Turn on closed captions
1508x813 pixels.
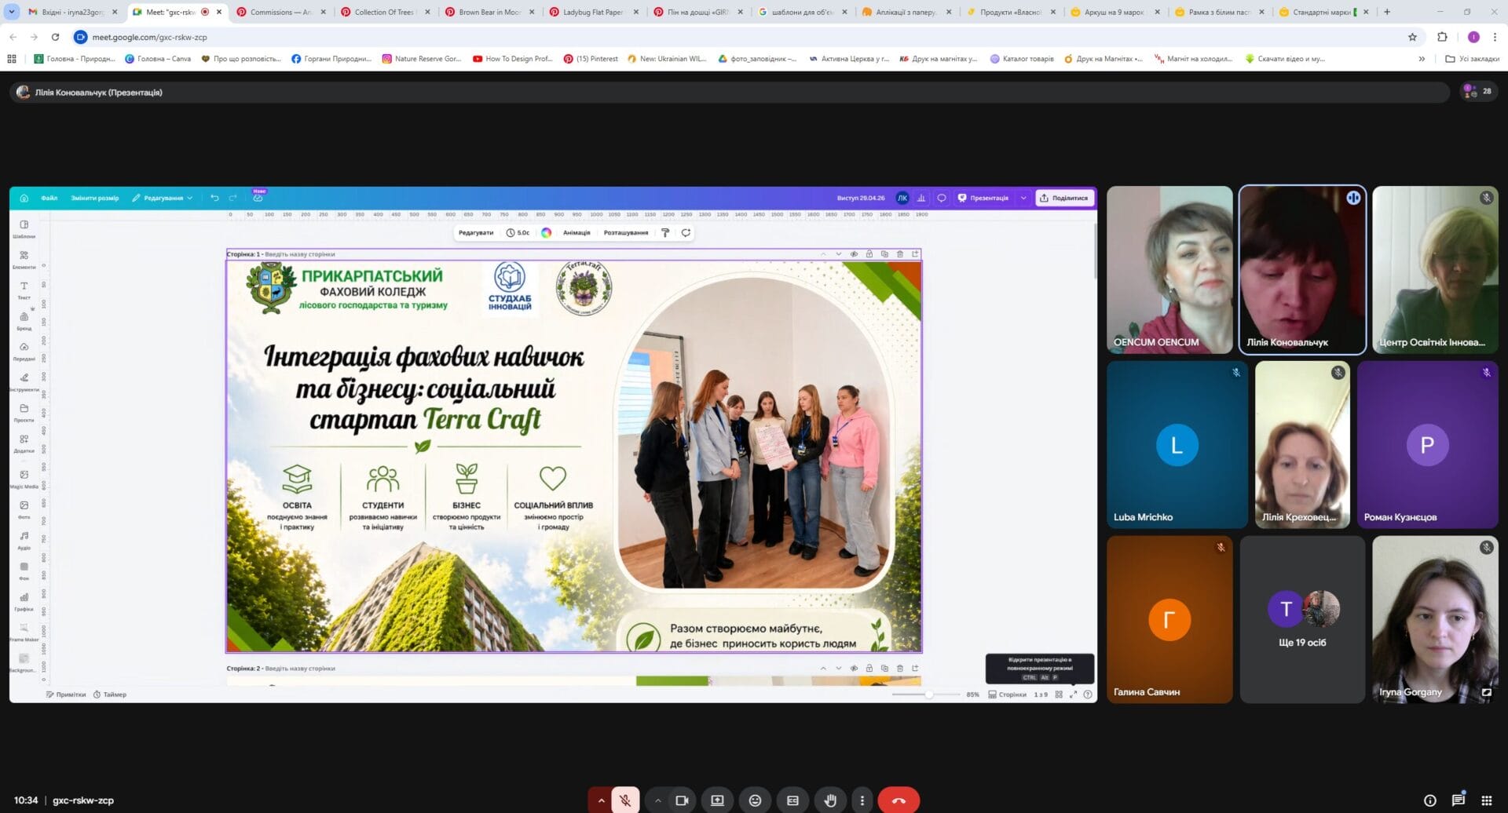(792, 800)
